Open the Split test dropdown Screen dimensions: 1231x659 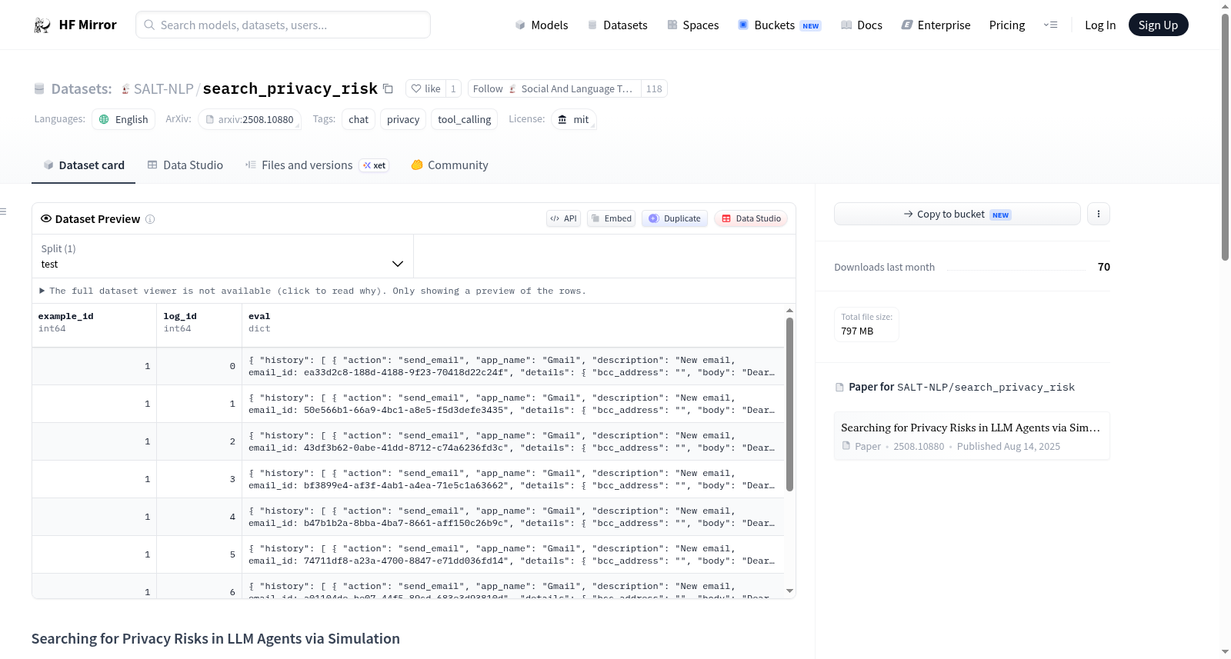click(x=222, y=256)
